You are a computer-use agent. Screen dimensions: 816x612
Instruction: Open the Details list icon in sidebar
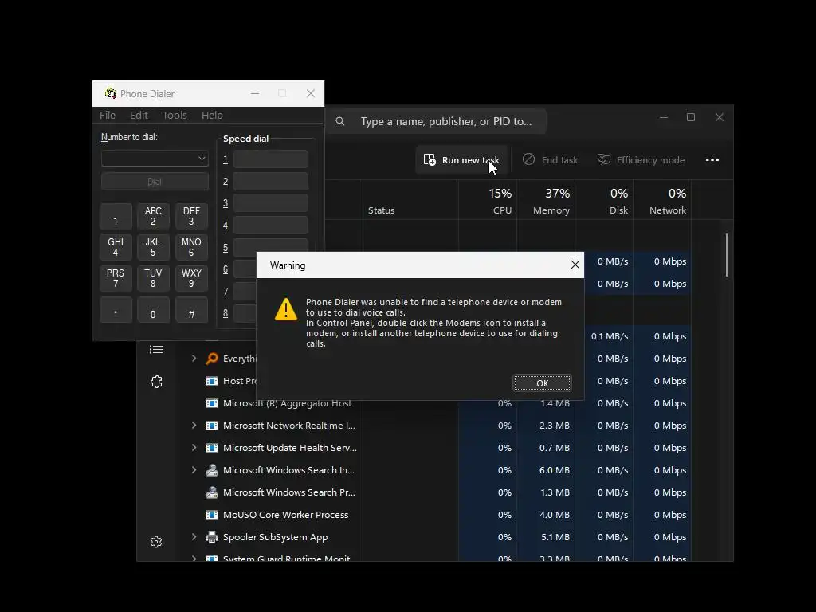pos(156,349)
